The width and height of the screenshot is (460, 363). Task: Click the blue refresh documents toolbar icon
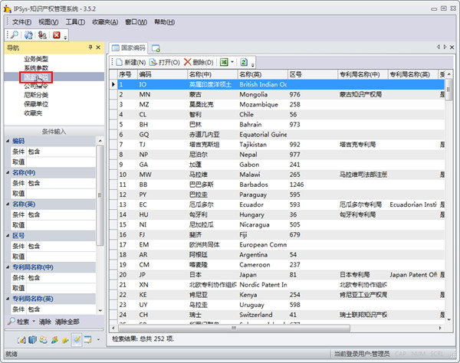[x=28, y=35]
